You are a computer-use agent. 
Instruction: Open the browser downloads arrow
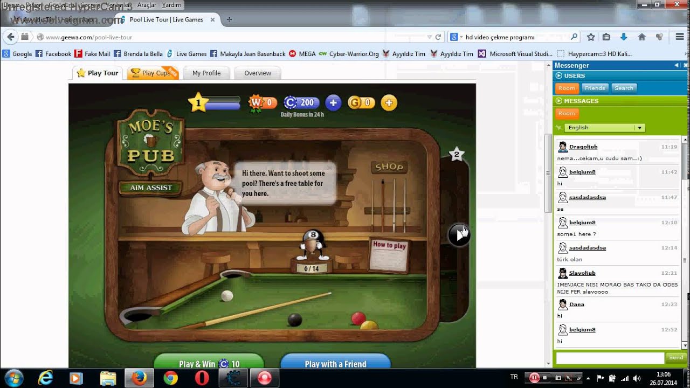pos(624,37)
